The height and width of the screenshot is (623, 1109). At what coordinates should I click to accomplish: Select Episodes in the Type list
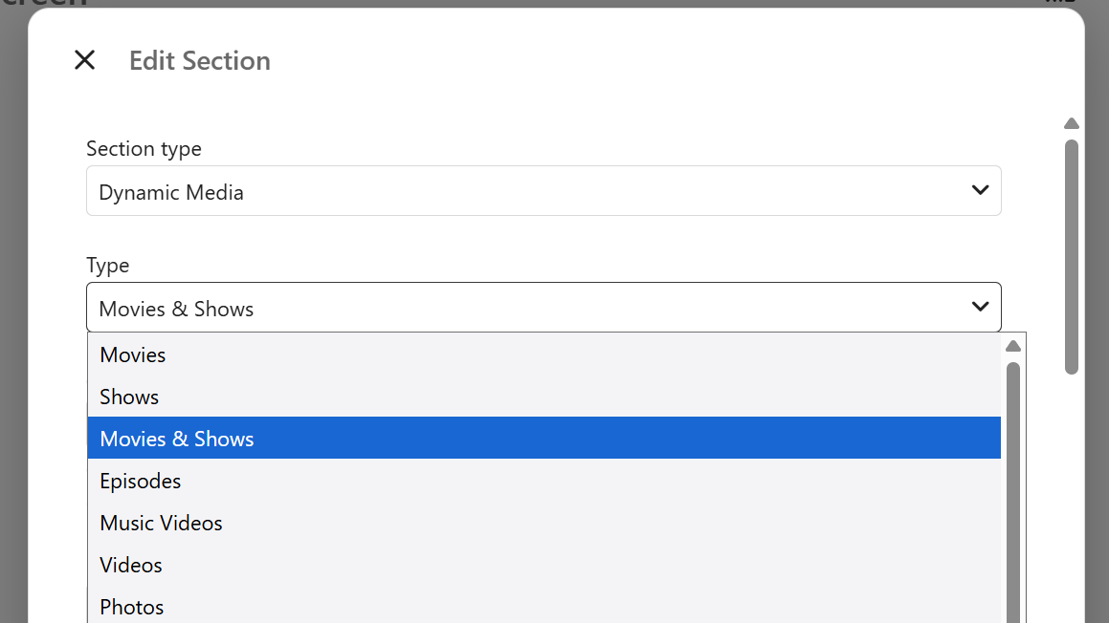coord(543,481)
